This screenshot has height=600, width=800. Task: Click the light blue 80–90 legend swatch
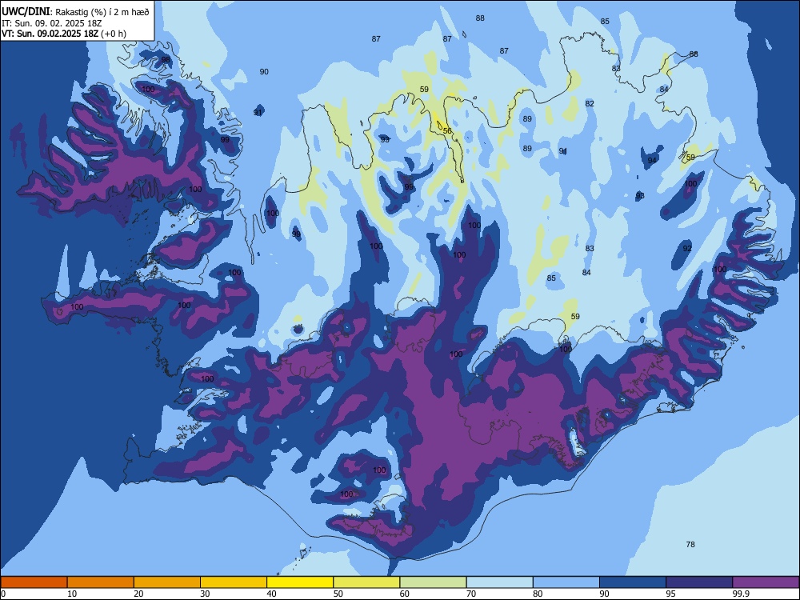566,582
